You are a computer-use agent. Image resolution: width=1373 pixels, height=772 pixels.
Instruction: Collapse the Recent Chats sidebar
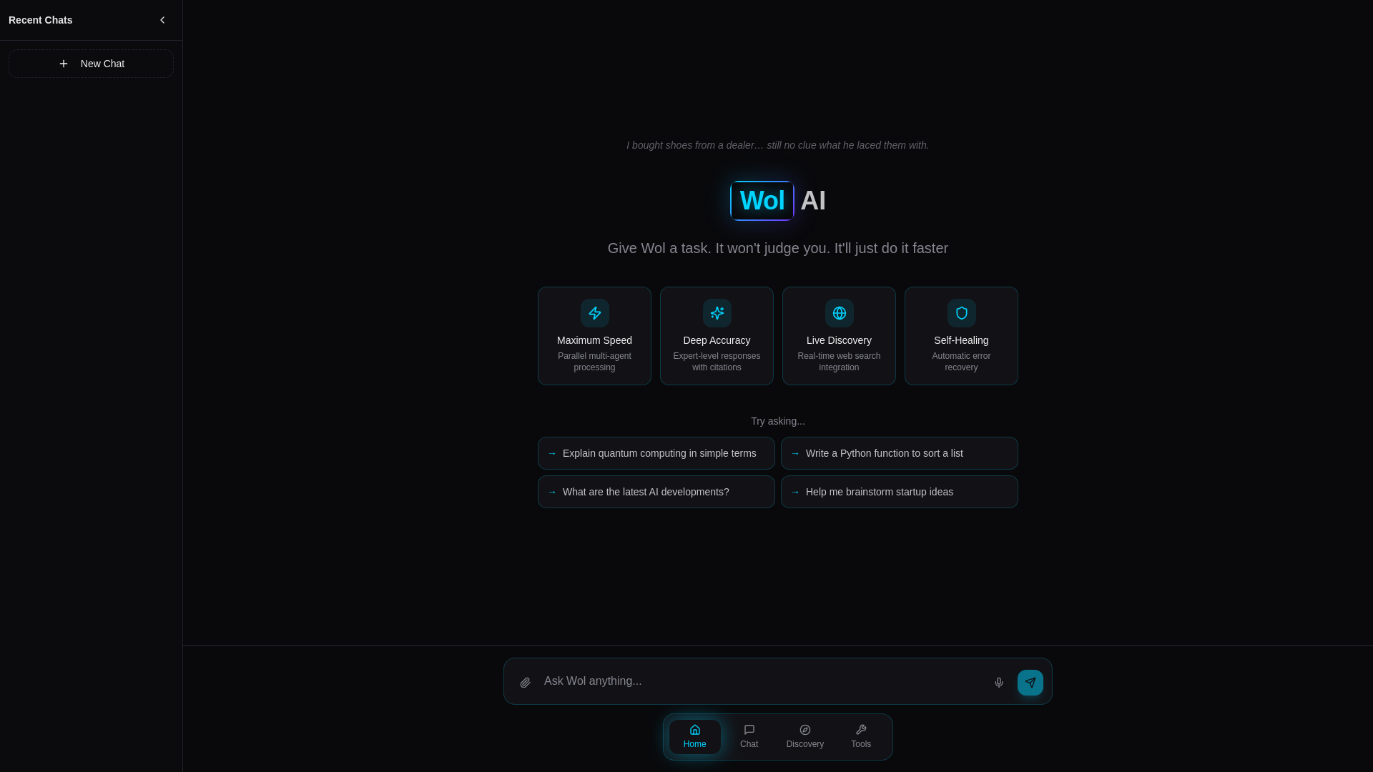click(x=162, y=19)
